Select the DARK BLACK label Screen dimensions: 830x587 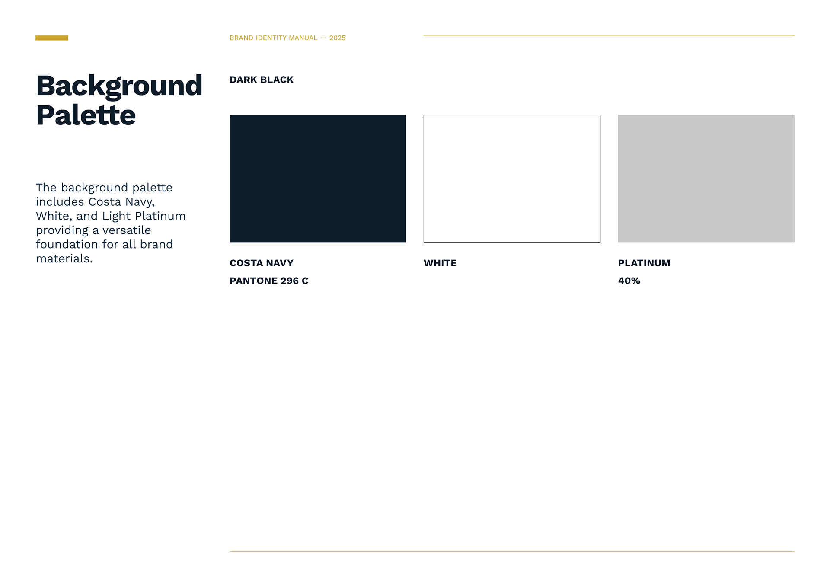tap(261, 80)
